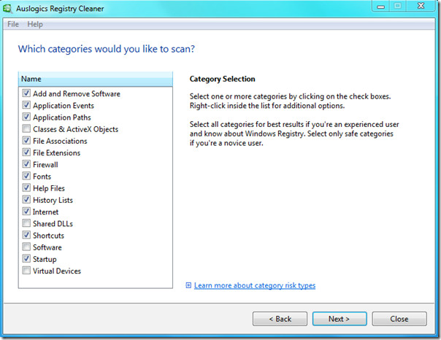Check the Virtual Devices checkbox
This screenshot has width=441, height=340.
click(26, 270)
